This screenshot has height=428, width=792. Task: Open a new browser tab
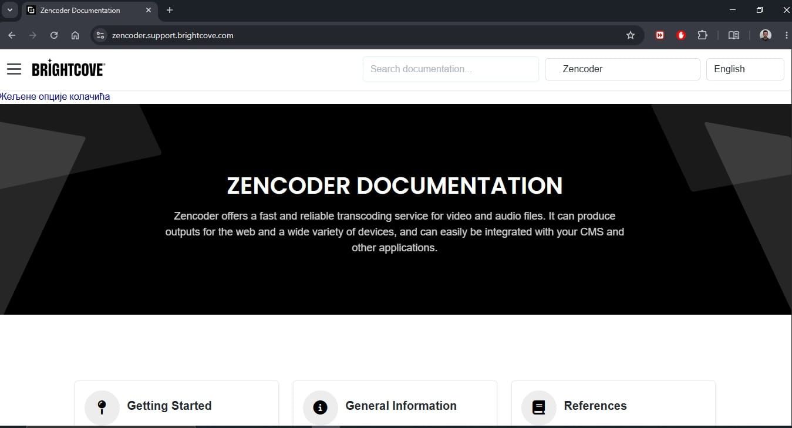click(170, 10)
